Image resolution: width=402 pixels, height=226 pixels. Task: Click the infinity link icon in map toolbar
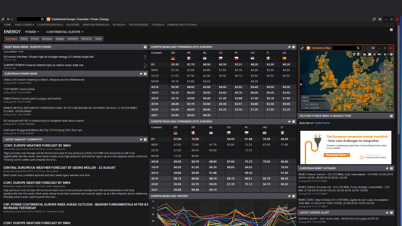(379, 54)
